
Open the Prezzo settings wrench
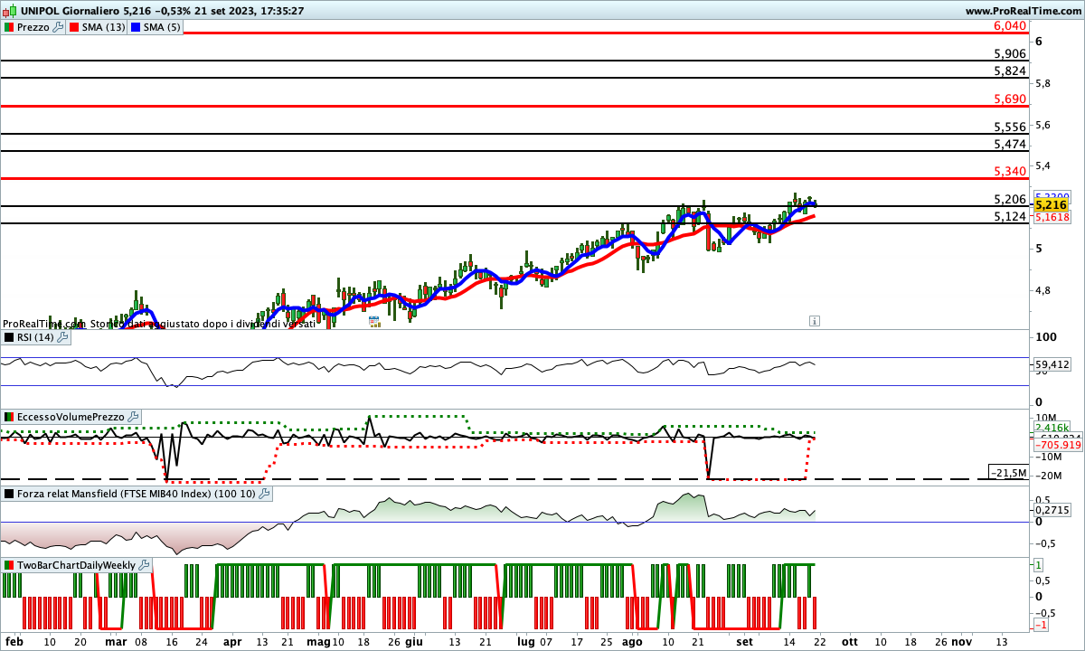(59, 27)
